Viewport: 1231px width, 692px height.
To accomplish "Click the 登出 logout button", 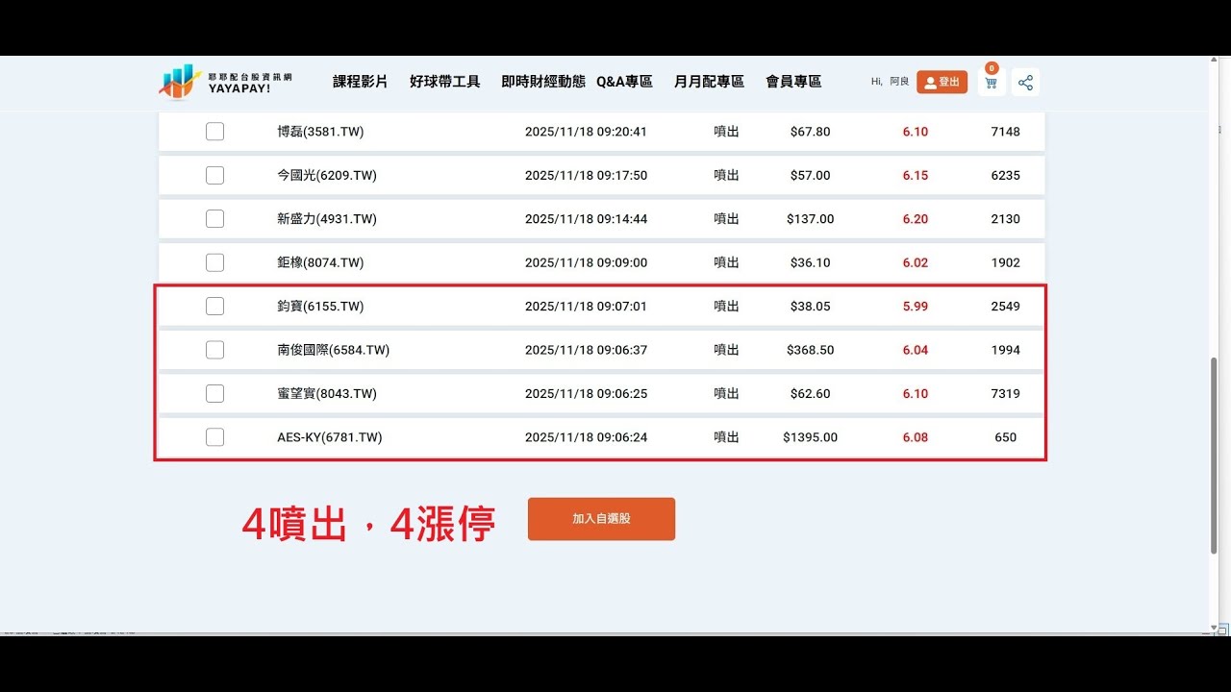I will point(942,82).
